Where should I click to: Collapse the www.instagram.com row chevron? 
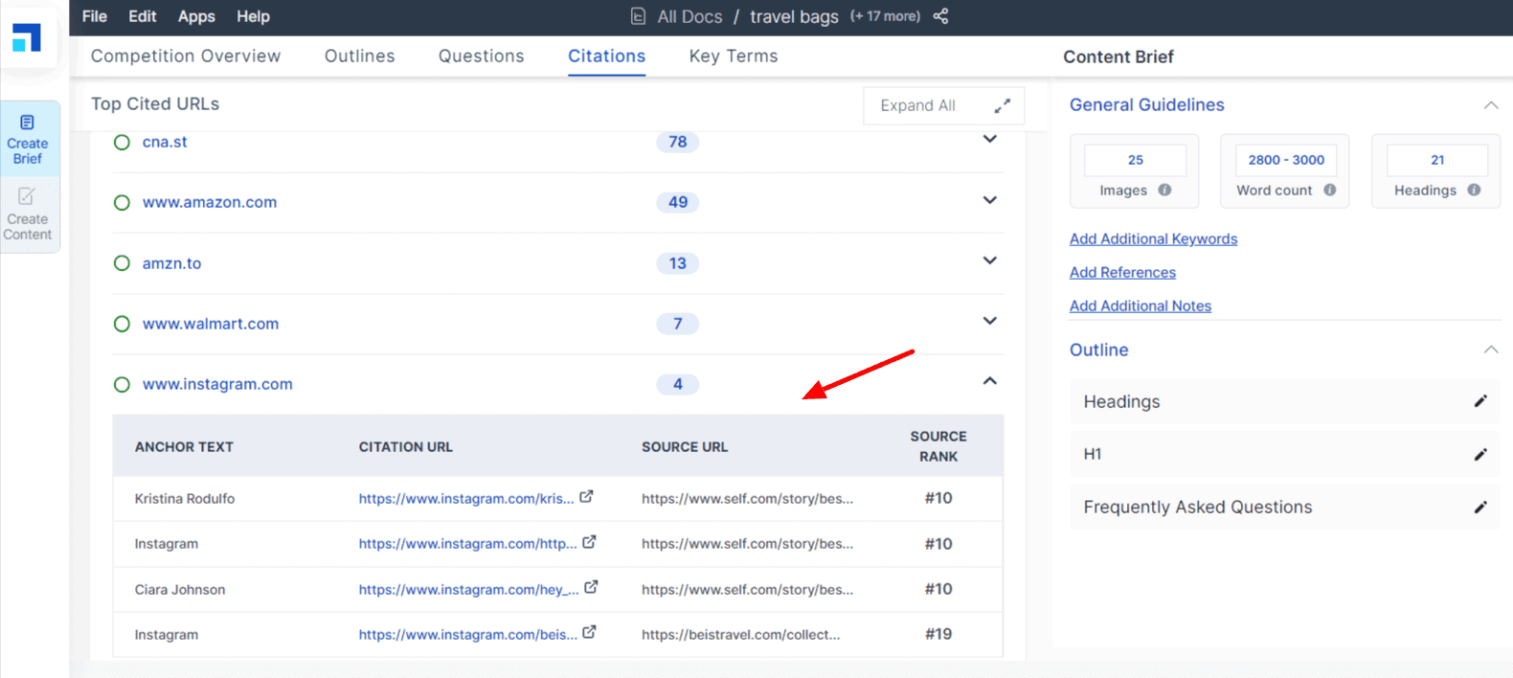(990, 381)
